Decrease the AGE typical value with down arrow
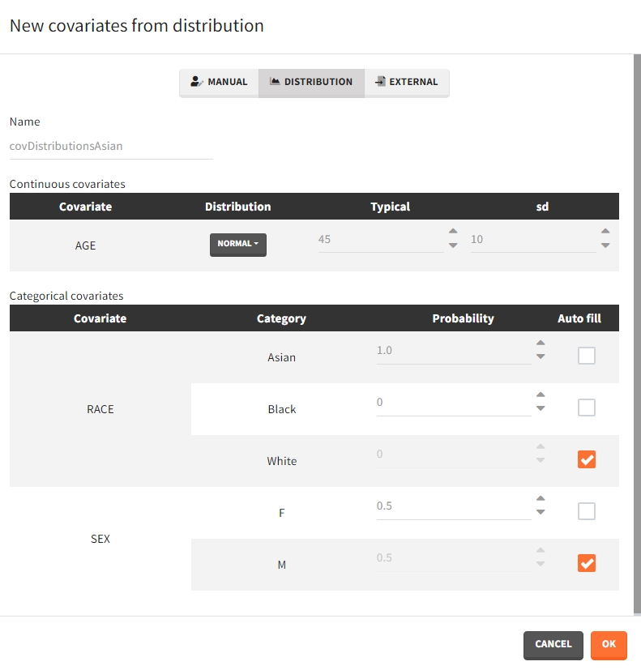Viewport: 641px width, 670px height. point(453,245)
